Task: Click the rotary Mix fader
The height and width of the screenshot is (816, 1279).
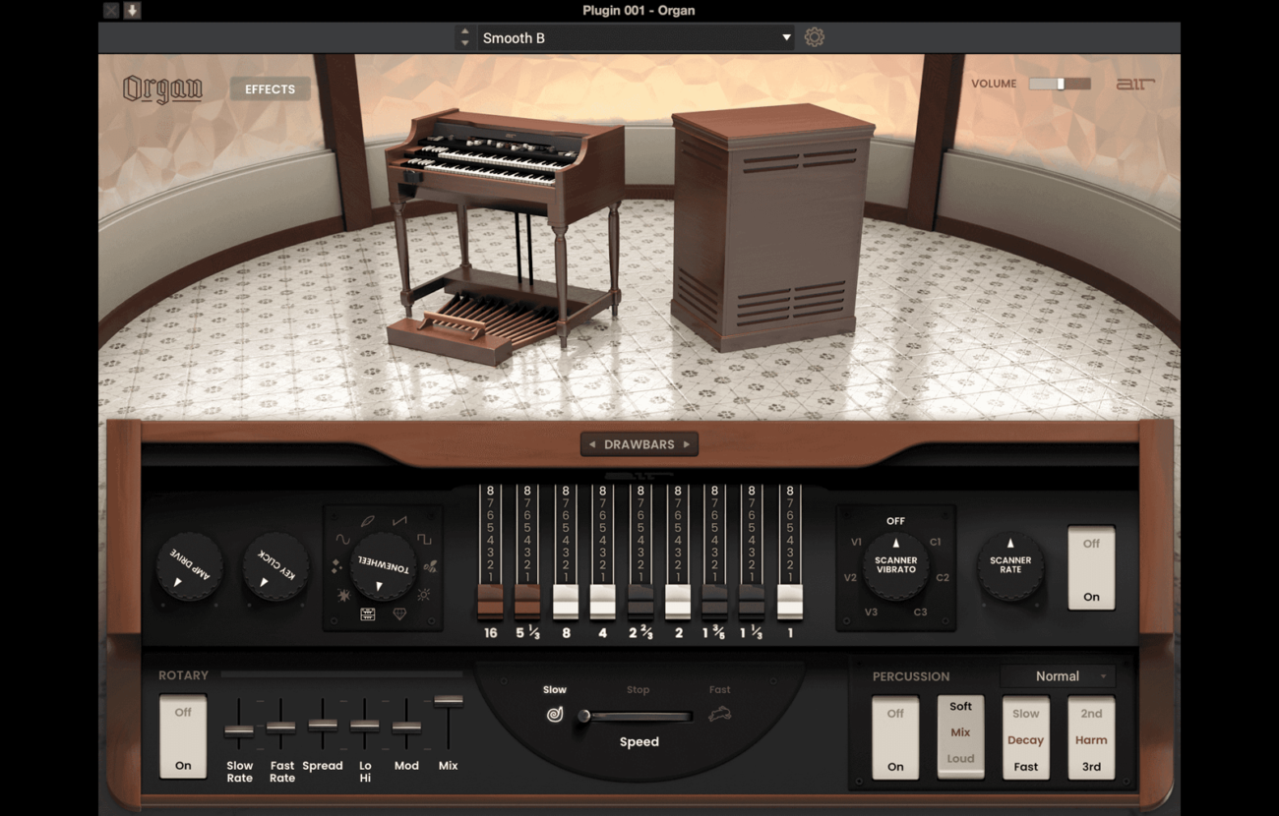Action: [449, 701]
